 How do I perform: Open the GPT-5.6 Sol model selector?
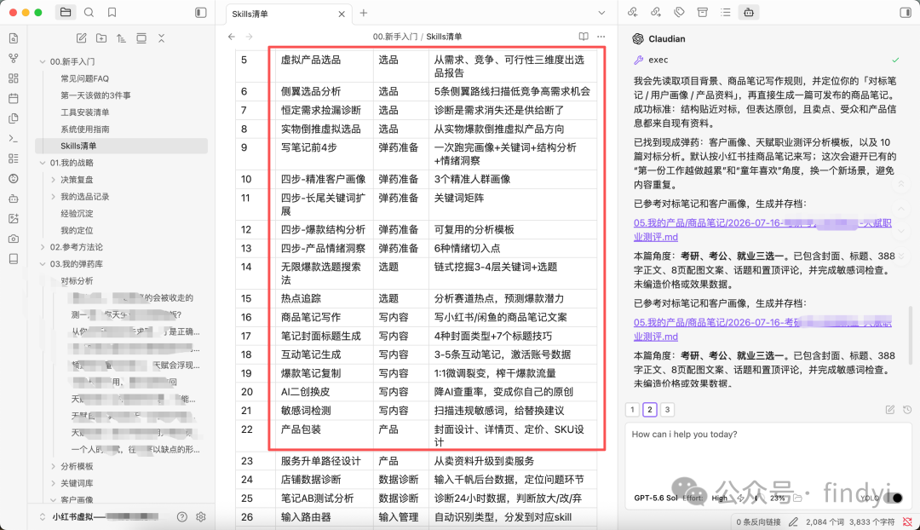(x=655, y=498)
